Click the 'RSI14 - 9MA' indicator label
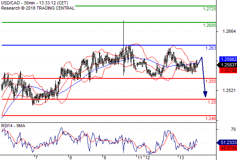237x160 pixels. coord(13,126)
